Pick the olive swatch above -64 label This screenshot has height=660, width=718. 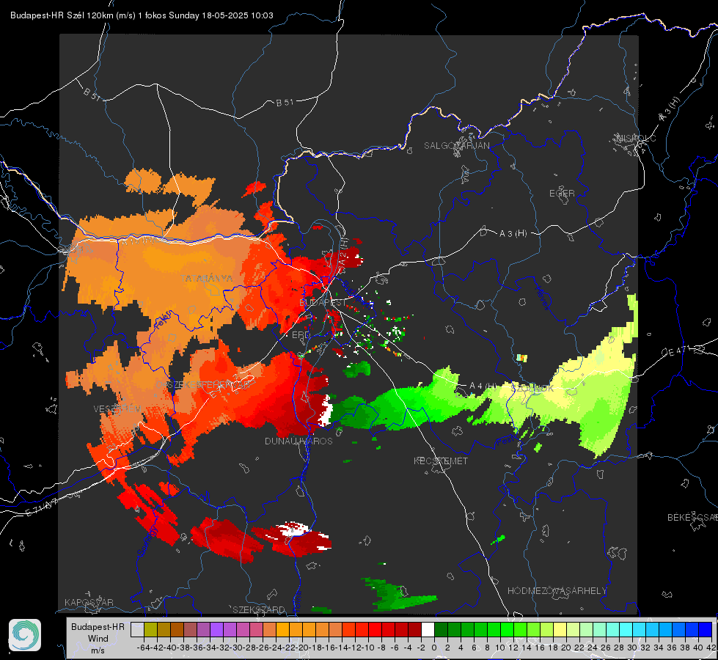pos(150,630)
